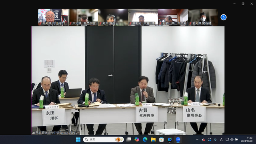The height and width of the screenshot is (144, 256).
Task: Click the muted mic icon on 和歌山県 thumbnail
Action: click(160, 24)
